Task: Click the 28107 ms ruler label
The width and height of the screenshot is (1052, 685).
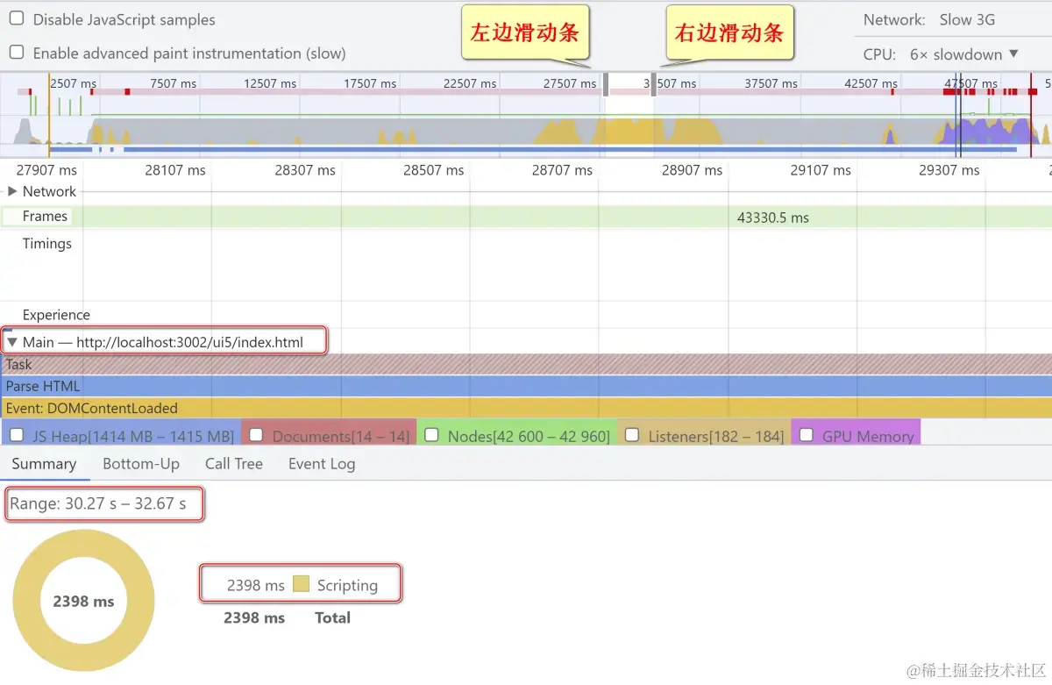Action: click(175, 170)
